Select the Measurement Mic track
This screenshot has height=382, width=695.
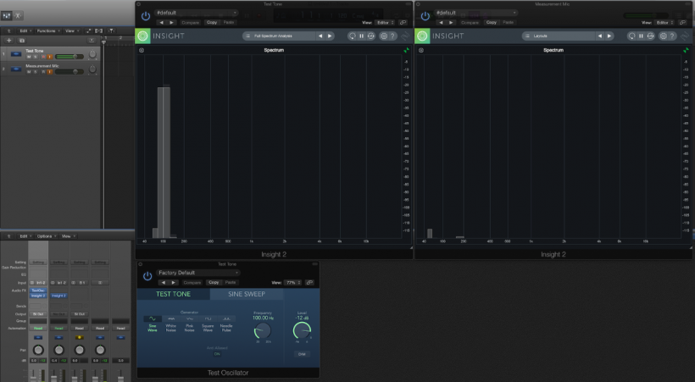pyautogui.click(x=42, y=64)
